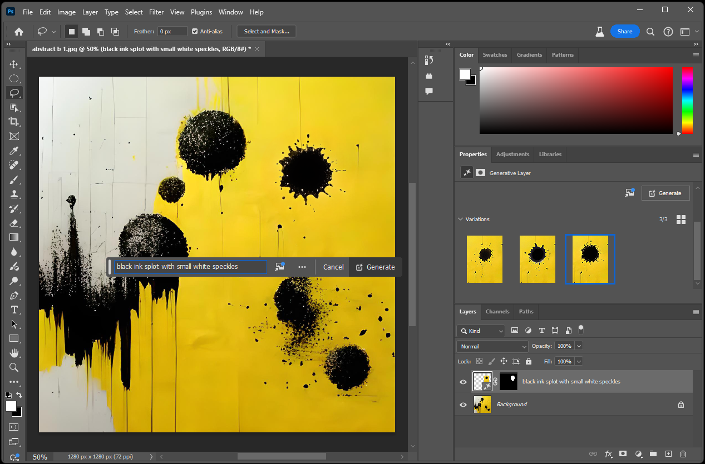The image size is (705, 464).
Task: Select the first variation thumbnail
Action: pyautogui.click(x=485, y=259)
